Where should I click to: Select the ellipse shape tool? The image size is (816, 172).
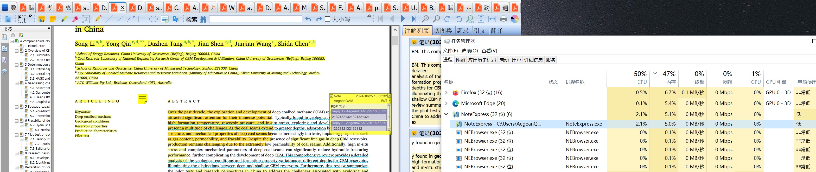154,19
